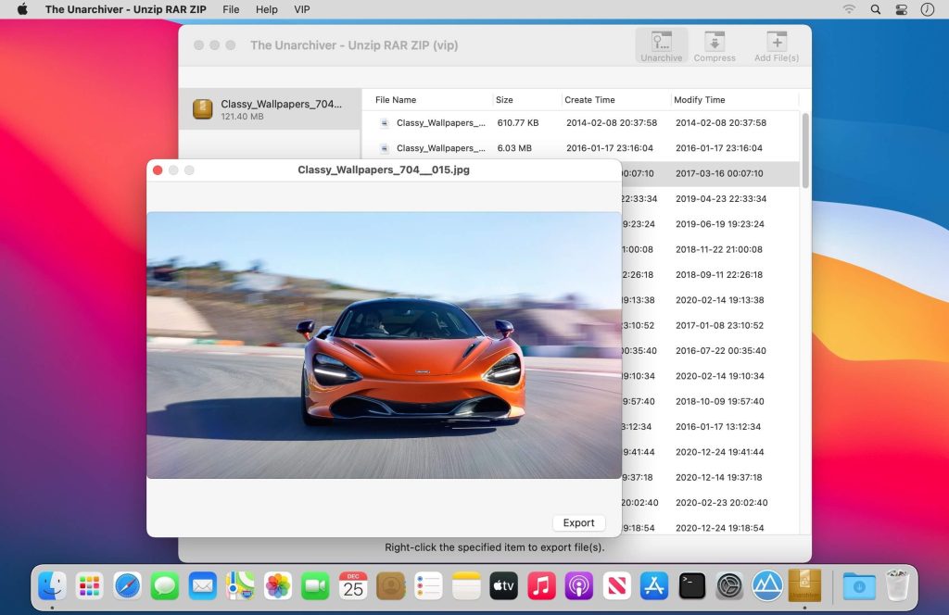Image resolution: width=949 pixels, height=615 pixels.
Task: Open the Apple TV app in dock
Action: point(503,585)
